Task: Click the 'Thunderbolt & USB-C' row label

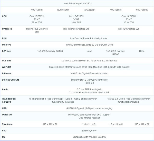Action: pyautogui.click(x=9, y=100)
